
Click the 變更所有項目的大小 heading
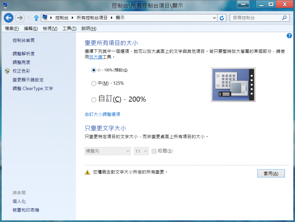tap(111, 43)
